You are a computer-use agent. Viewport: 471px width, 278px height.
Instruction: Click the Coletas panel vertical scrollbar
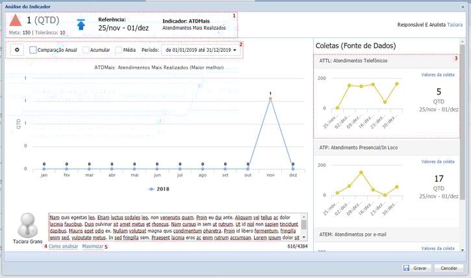(463, 121)
